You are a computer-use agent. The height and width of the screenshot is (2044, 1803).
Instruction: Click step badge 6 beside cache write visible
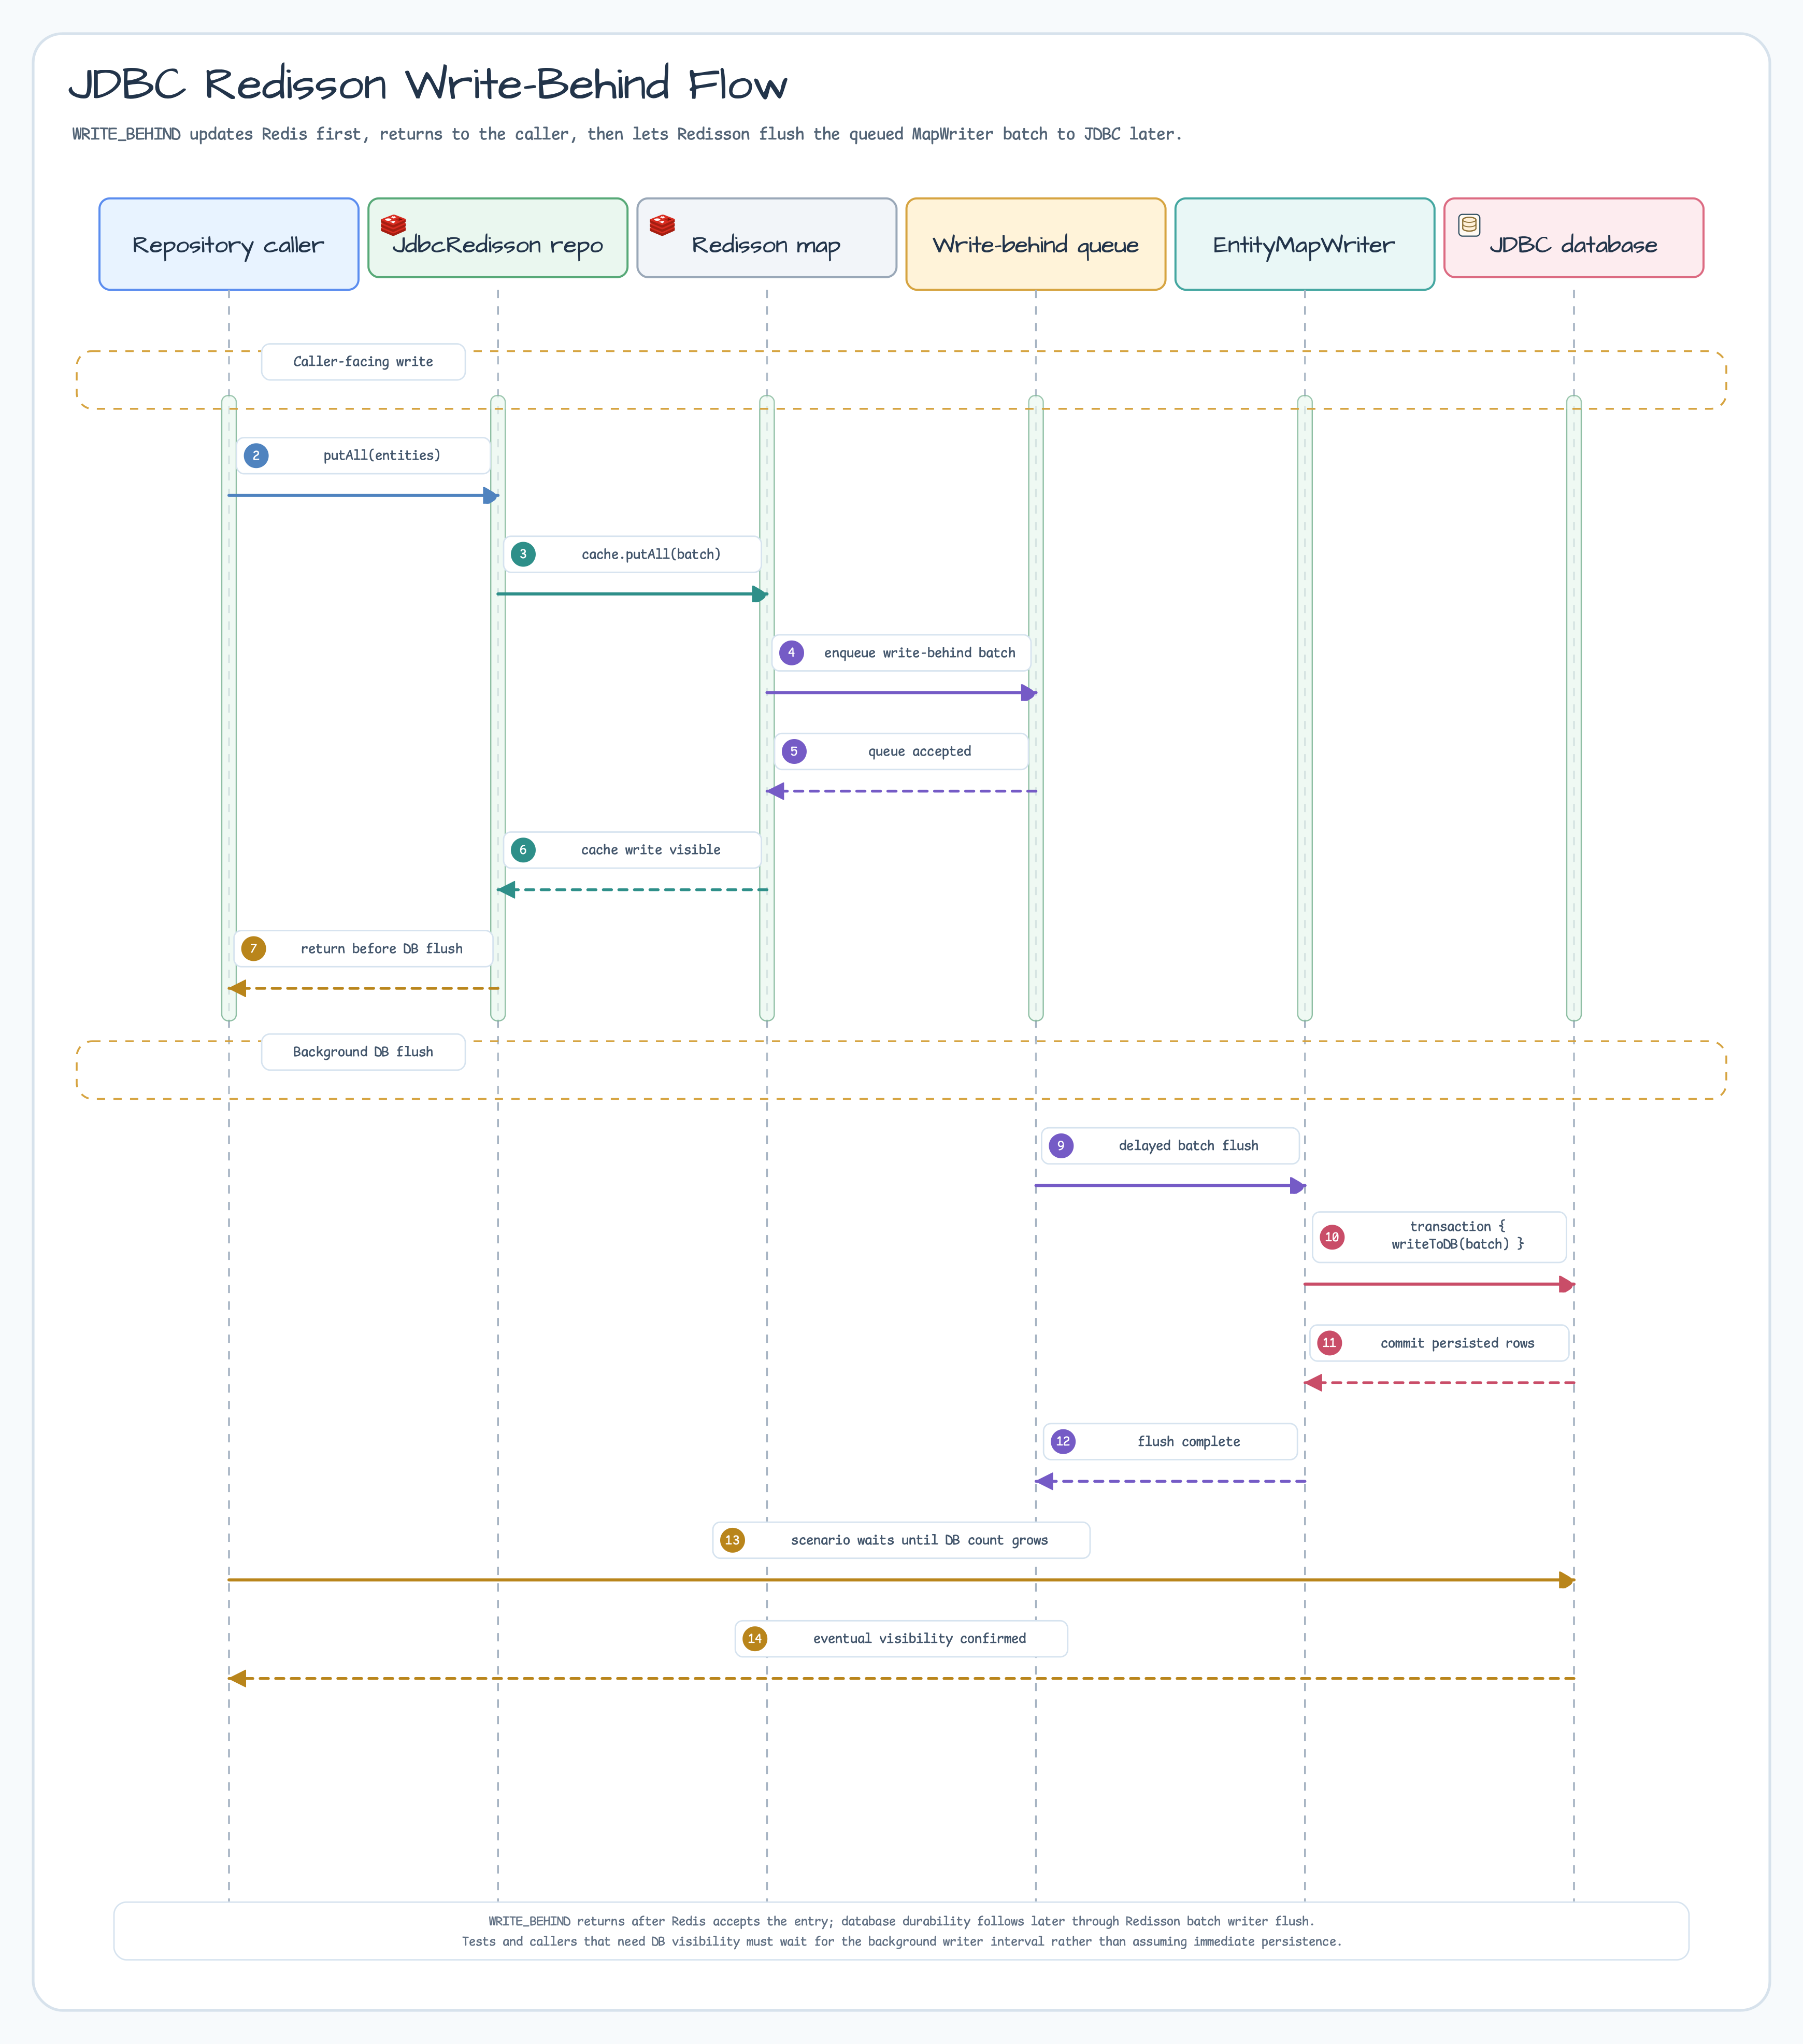pos(523,850)
